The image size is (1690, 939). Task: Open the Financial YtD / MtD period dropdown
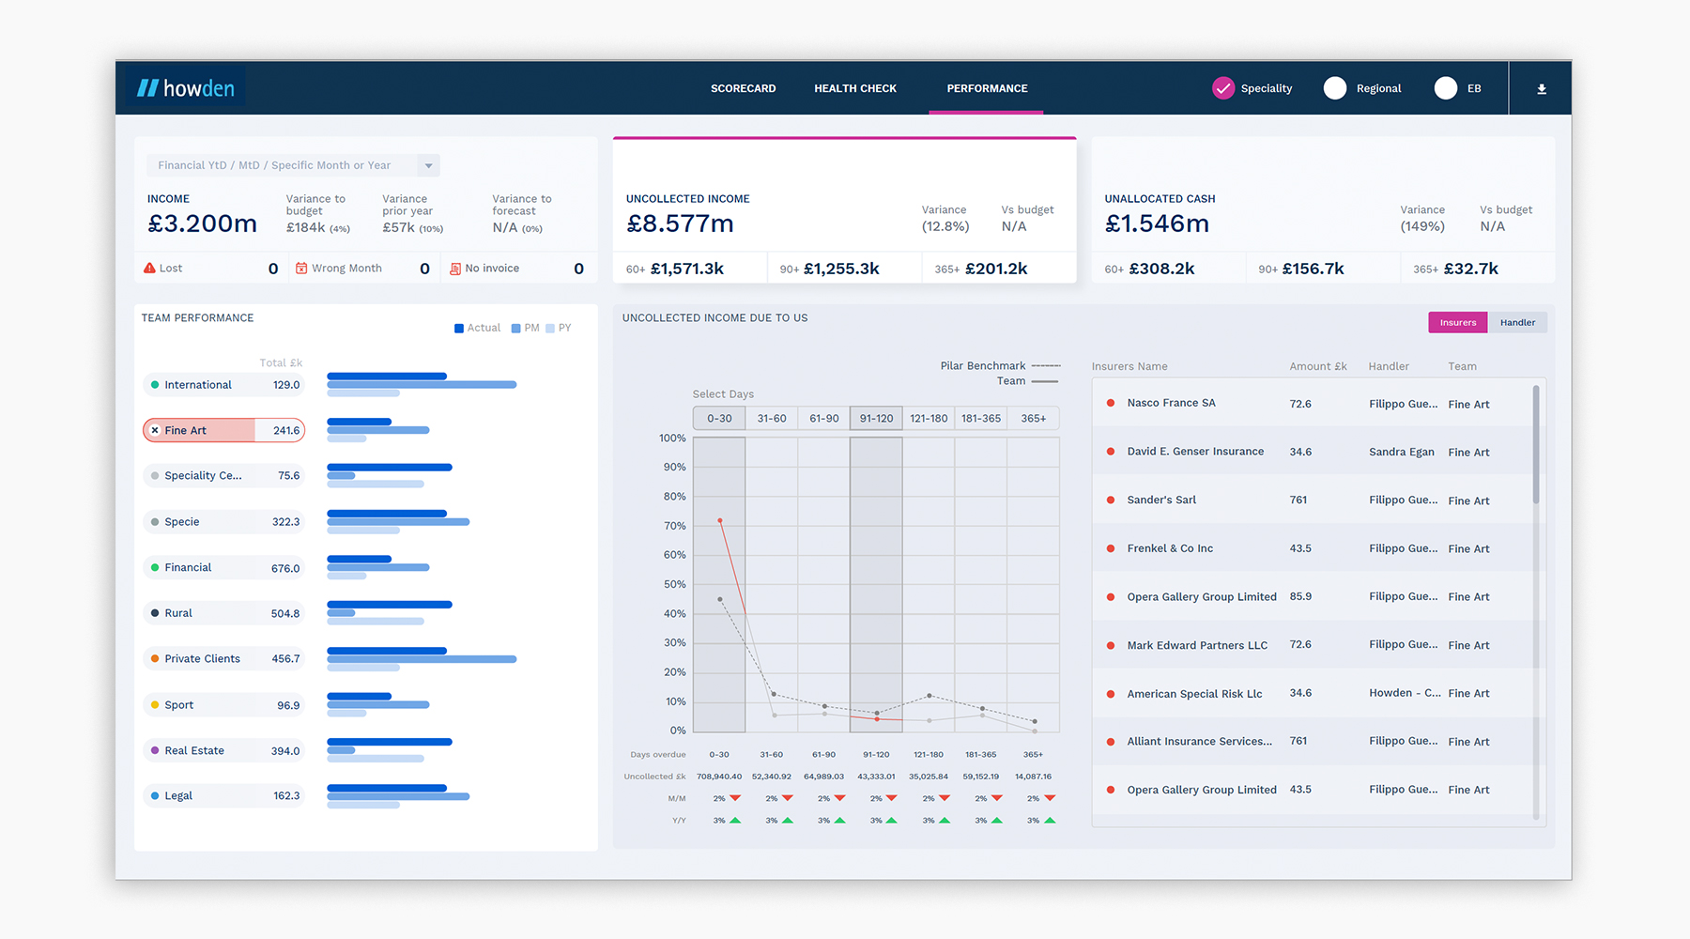pos(293,165)
